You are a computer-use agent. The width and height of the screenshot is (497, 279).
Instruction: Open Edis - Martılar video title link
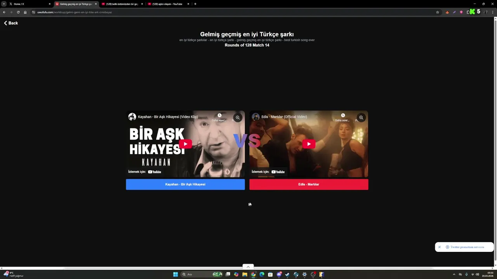pos(284,117)
